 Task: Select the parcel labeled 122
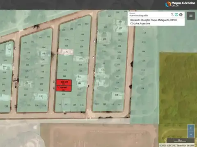(64, 76)
